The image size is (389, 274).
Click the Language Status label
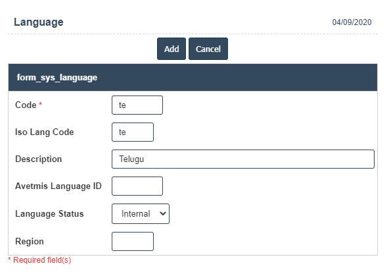pos(49,214)
